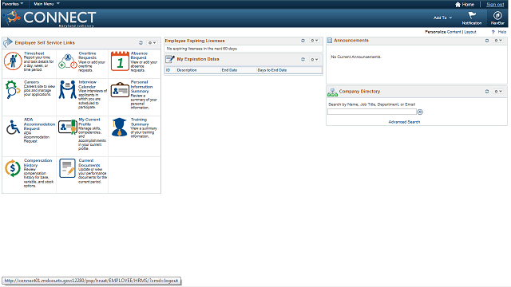511x287 pixels.
Task: Open the My Current Profile icon
Action: (67, 128)
